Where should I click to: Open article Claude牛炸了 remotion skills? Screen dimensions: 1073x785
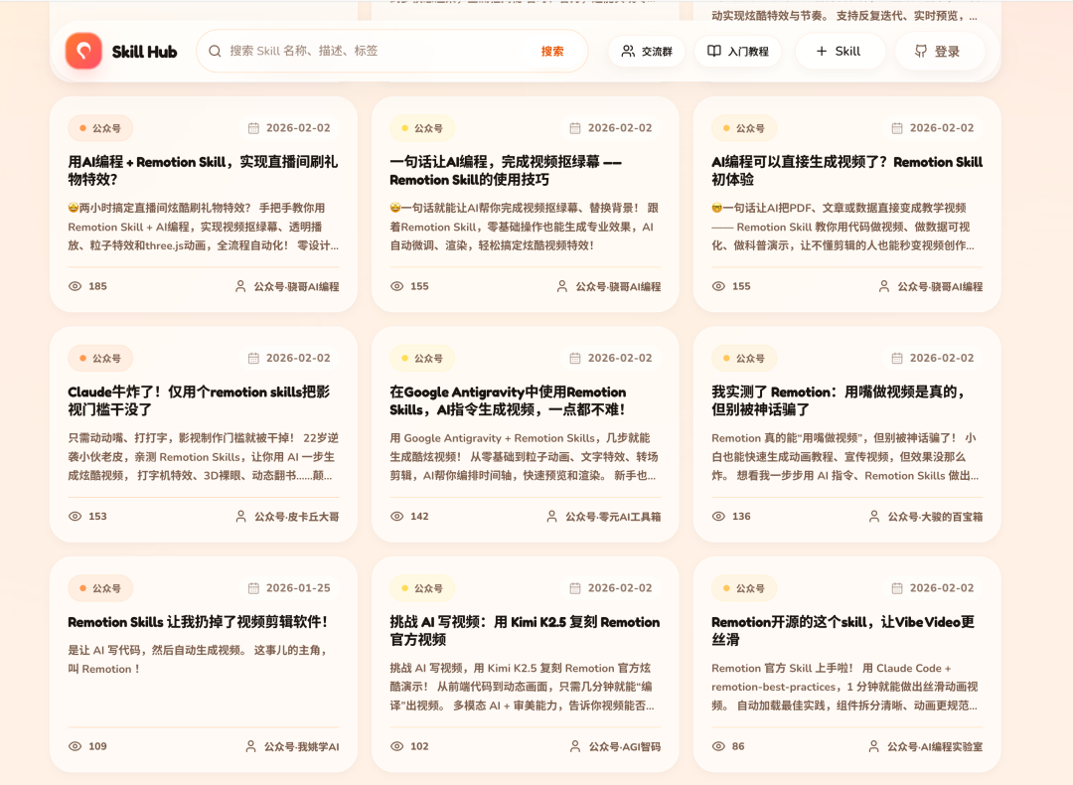(x=199, y=400)
